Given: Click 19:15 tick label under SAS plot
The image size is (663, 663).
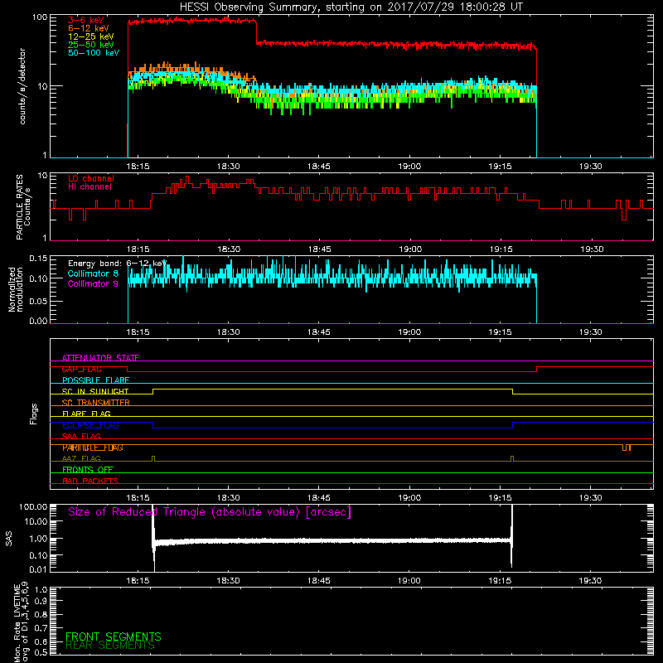Looking at the screenshot, I should pyautogui.click(x=500, y=581).
